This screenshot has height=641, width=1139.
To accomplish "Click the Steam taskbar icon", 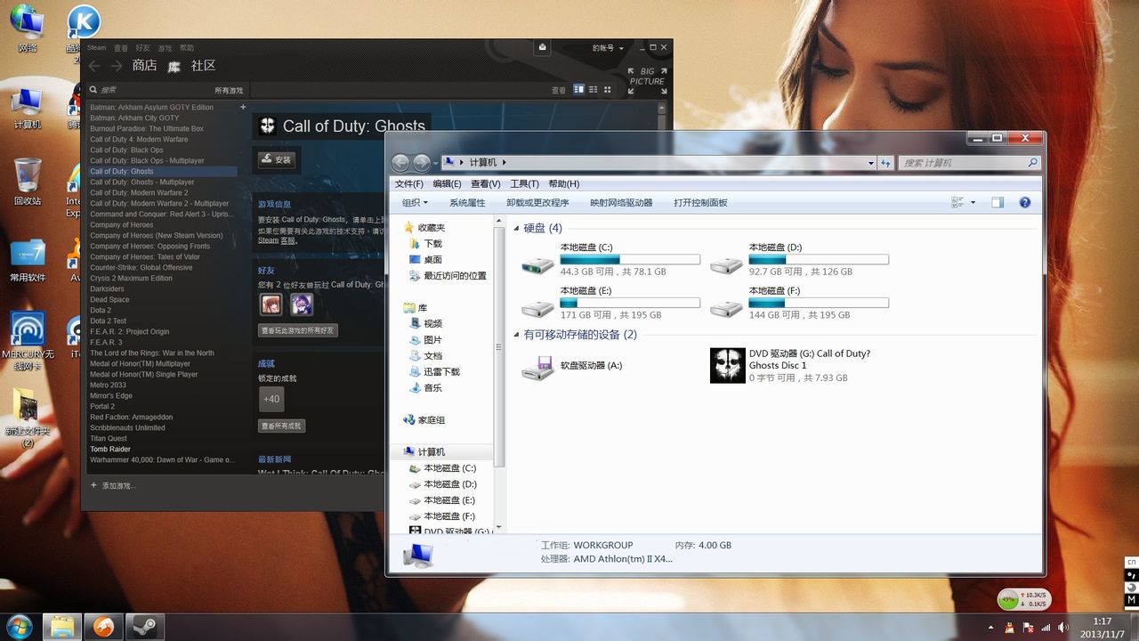I will coord(144,627).
